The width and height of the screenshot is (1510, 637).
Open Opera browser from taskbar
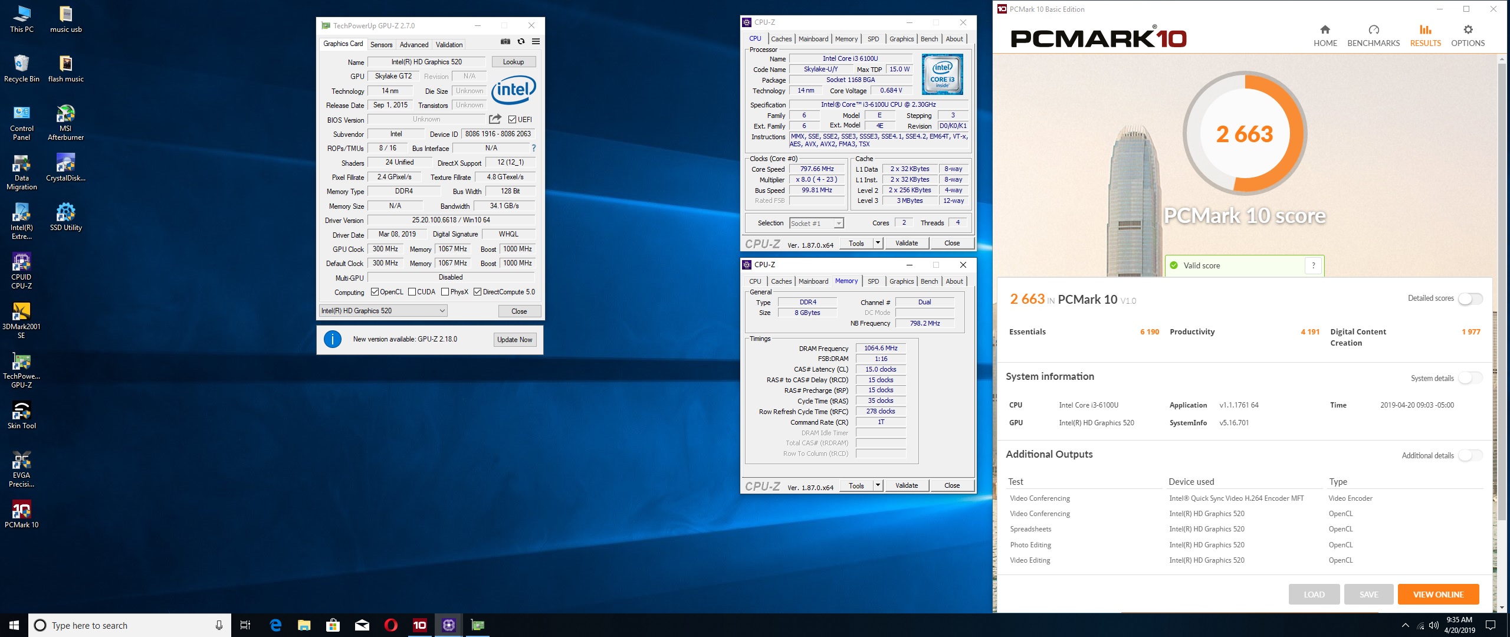[x=390, y=625]
